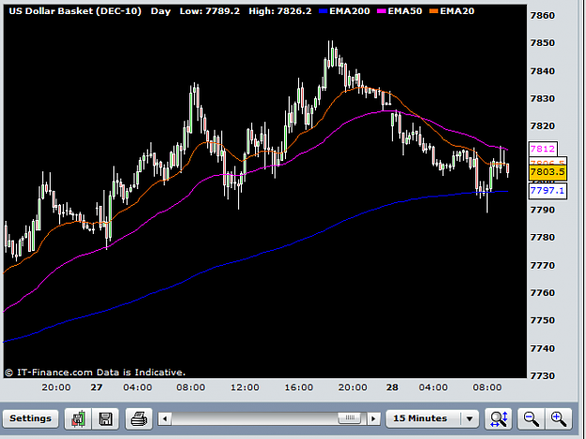The height and width of the screenshot is (439, 586).
Task: Click the 12:00 time axis label
Action: (245, 388)
